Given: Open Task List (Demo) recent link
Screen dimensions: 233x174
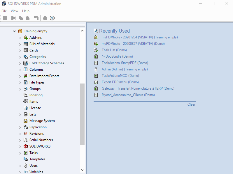Looking at the screenshot, I should (114, 50).
